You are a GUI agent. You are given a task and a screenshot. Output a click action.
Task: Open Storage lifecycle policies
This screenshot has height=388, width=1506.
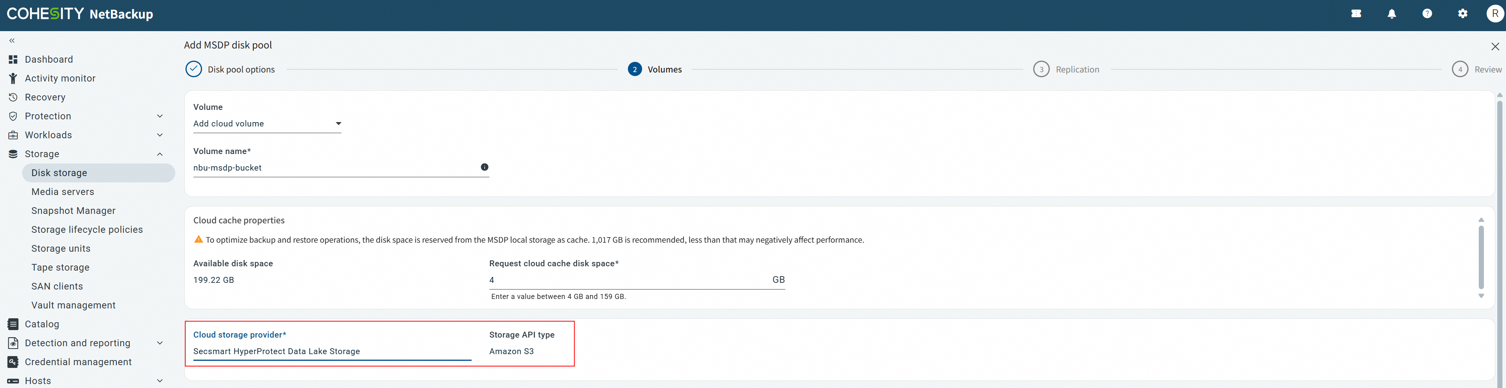pyautogui.click(x=87, y=230)
